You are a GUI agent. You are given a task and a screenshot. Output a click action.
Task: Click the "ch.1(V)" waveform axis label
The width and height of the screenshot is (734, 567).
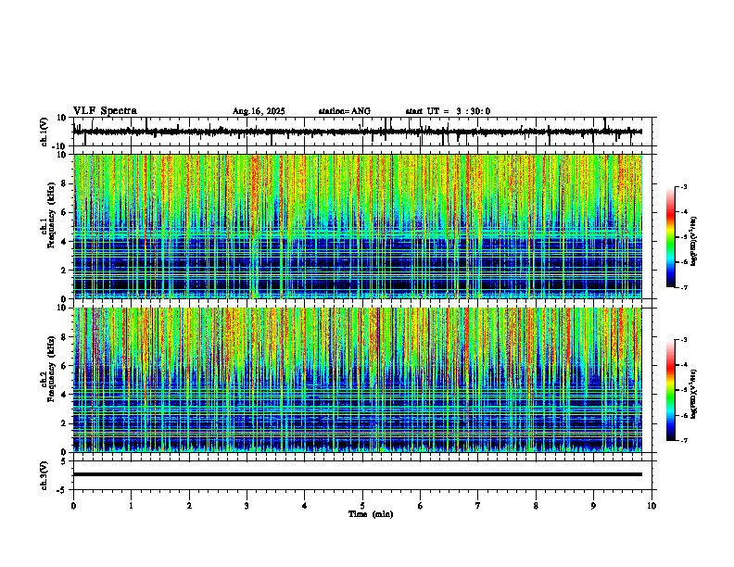coord(44,132)
